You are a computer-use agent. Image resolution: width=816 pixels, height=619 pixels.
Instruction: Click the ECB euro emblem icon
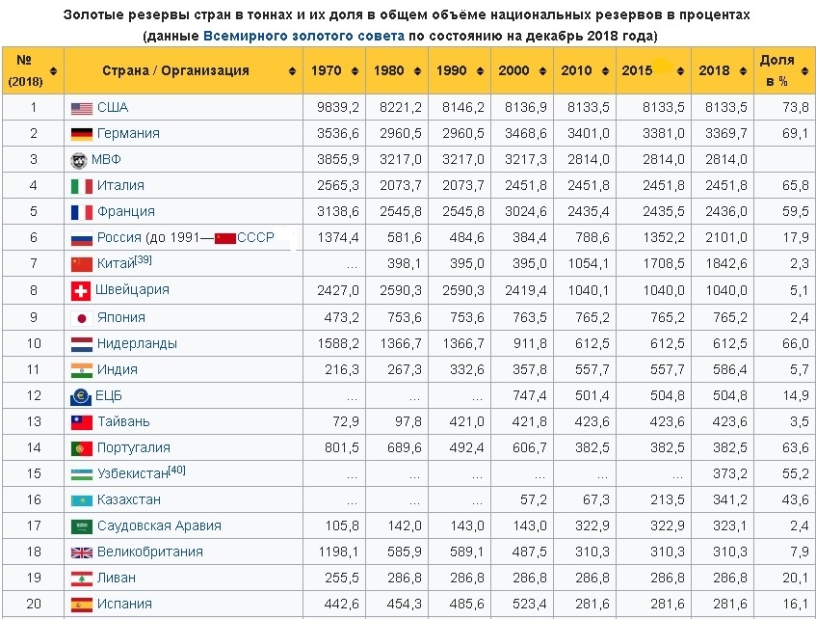coord(81,395)
